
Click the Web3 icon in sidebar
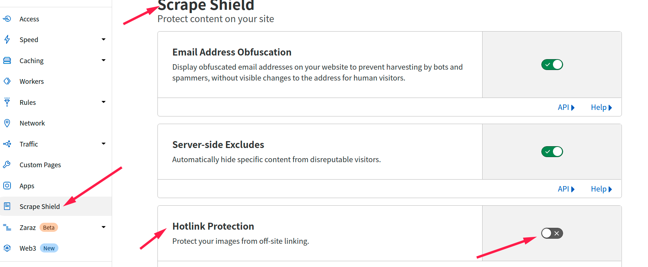click(7, 248)
